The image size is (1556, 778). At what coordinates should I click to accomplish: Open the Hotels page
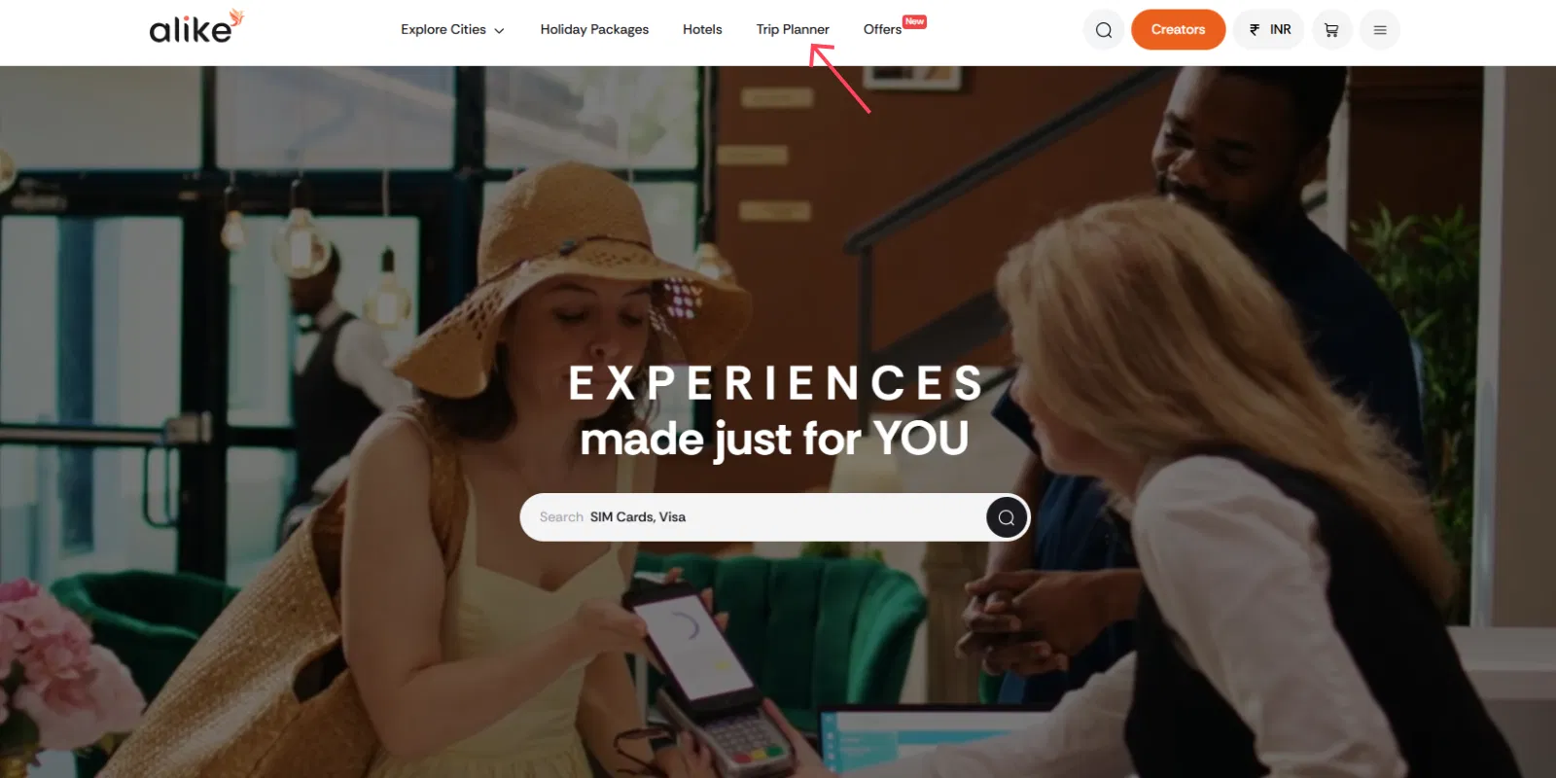(702, 30)
